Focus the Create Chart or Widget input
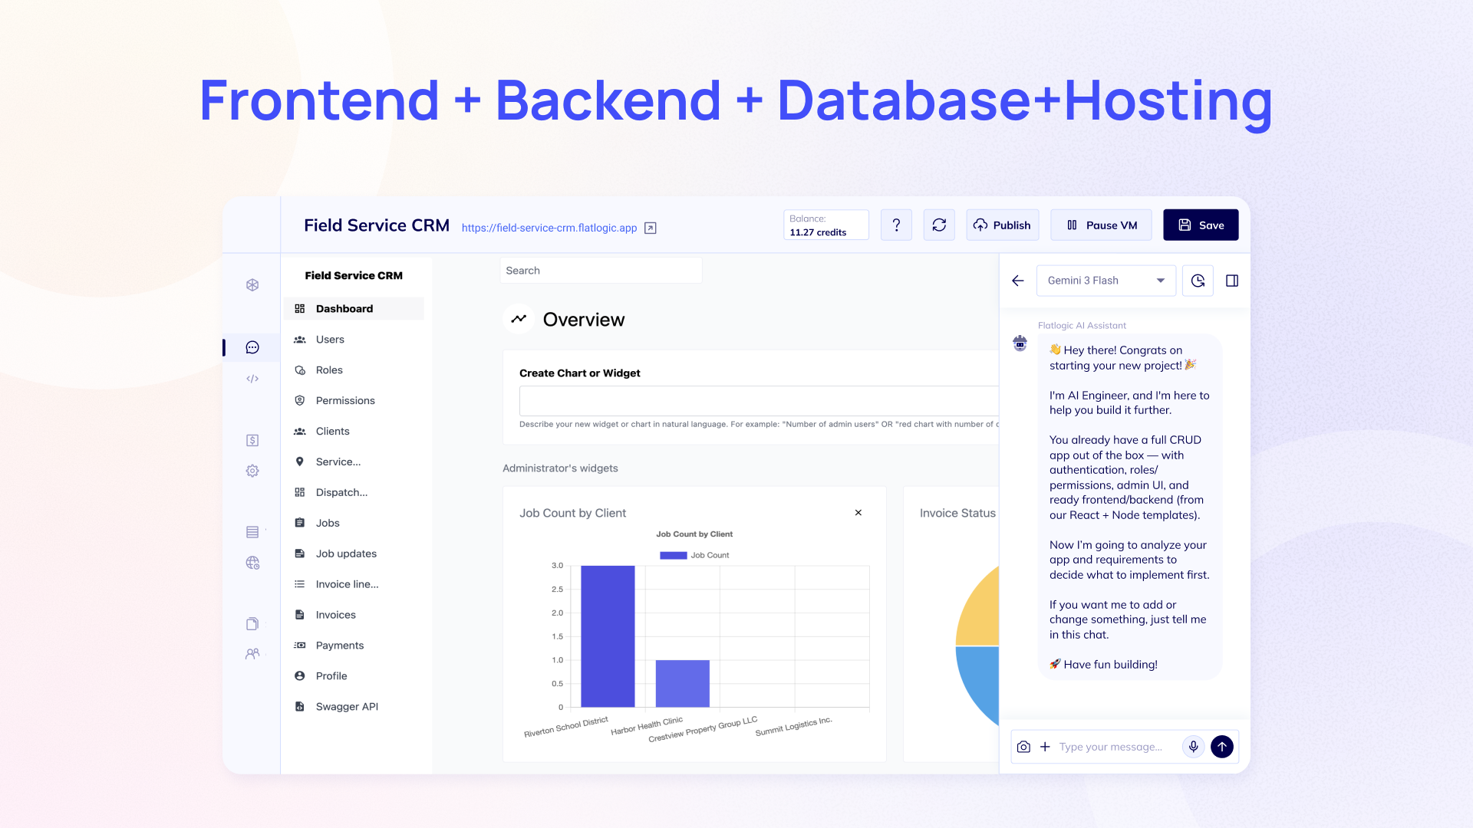This screenshot has height=828, width=1473. [x=759, y=401]
